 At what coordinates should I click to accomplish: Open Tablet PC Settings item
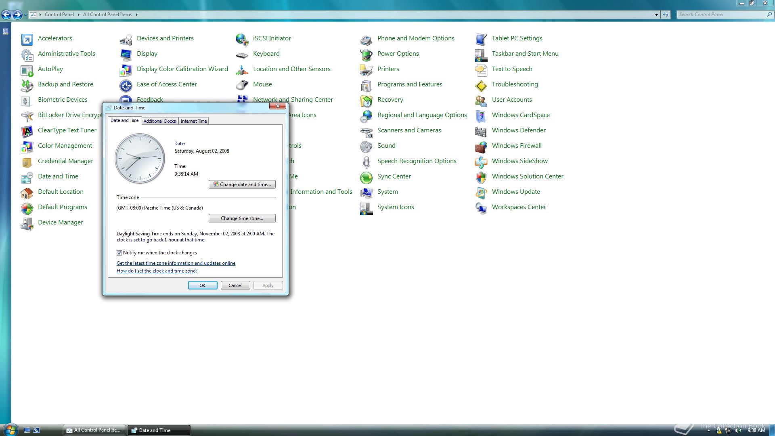click(517, 38)
